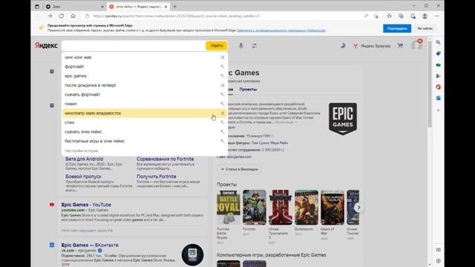The height and width of the screenshot is (267, 475).
Task: Add sidebar app with plus icon
Action: click(x=439, y=111)
